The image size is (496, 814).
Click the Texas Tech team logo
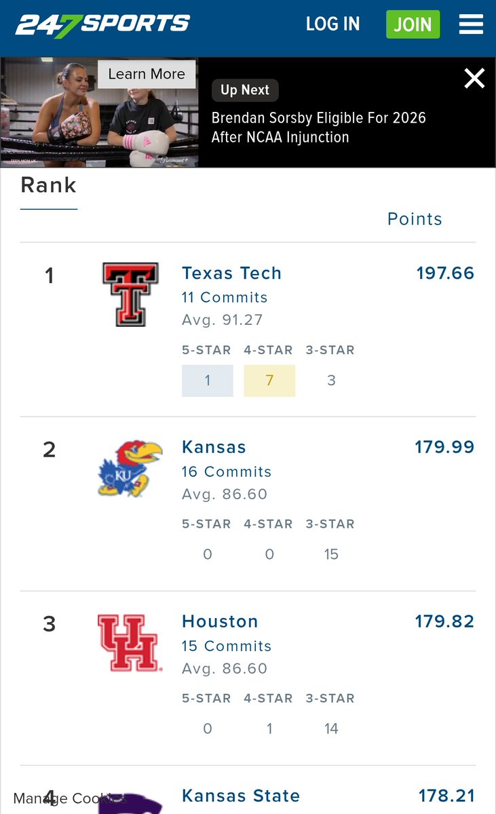pos(131,294)
